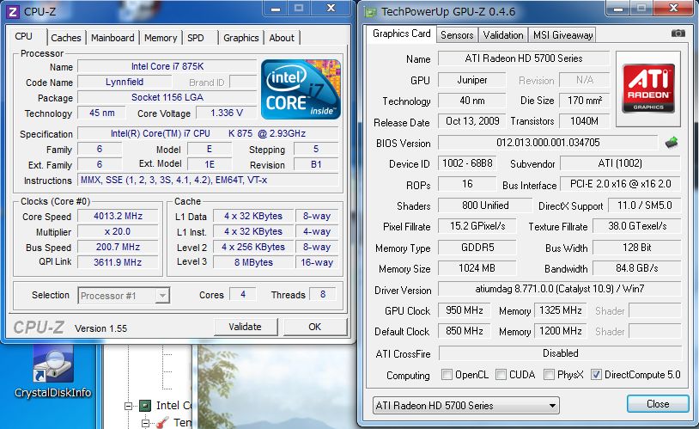Enable the OpenCL checkbox

447,374
